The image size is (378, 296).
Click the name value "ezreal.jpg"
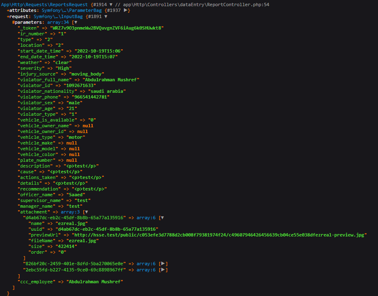[71, 223]
